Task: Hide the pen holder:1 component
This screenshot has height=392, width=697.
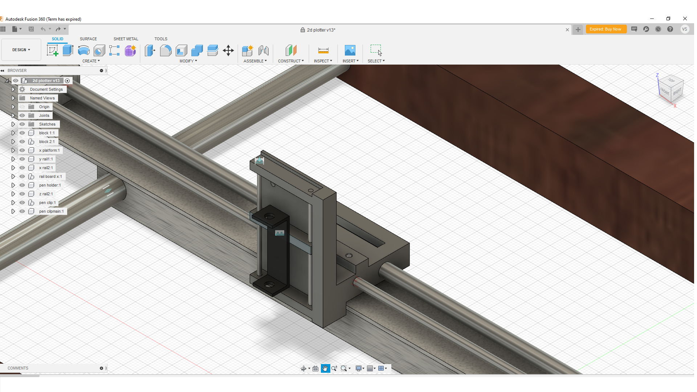Action: pyautogui.click(x=22, y=185)
